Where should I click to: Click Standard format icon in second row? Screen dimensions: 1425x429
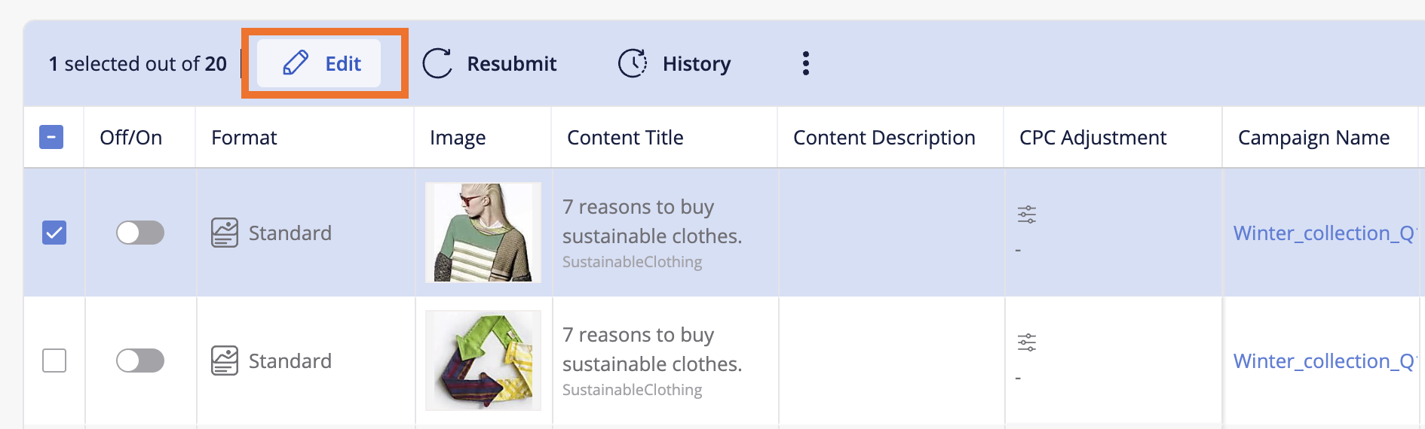point(225,361)
